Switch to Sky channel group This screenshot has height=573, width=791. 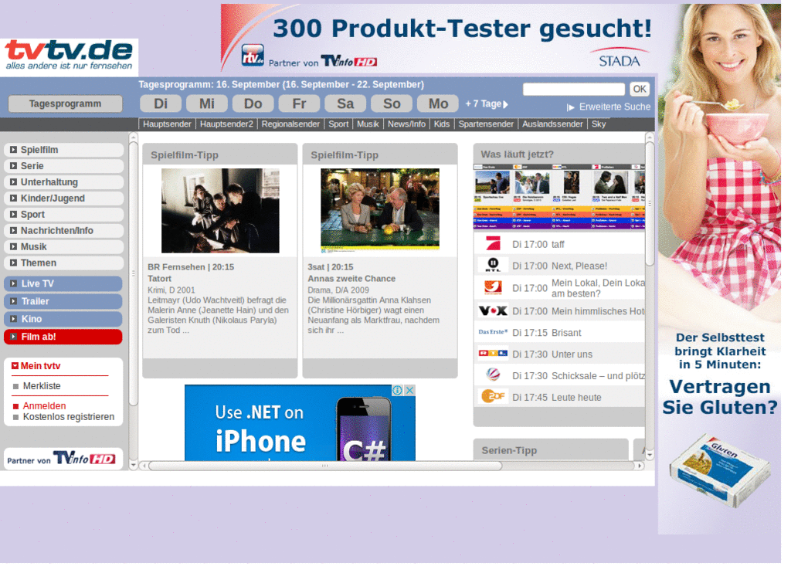[x=599, y=124]
